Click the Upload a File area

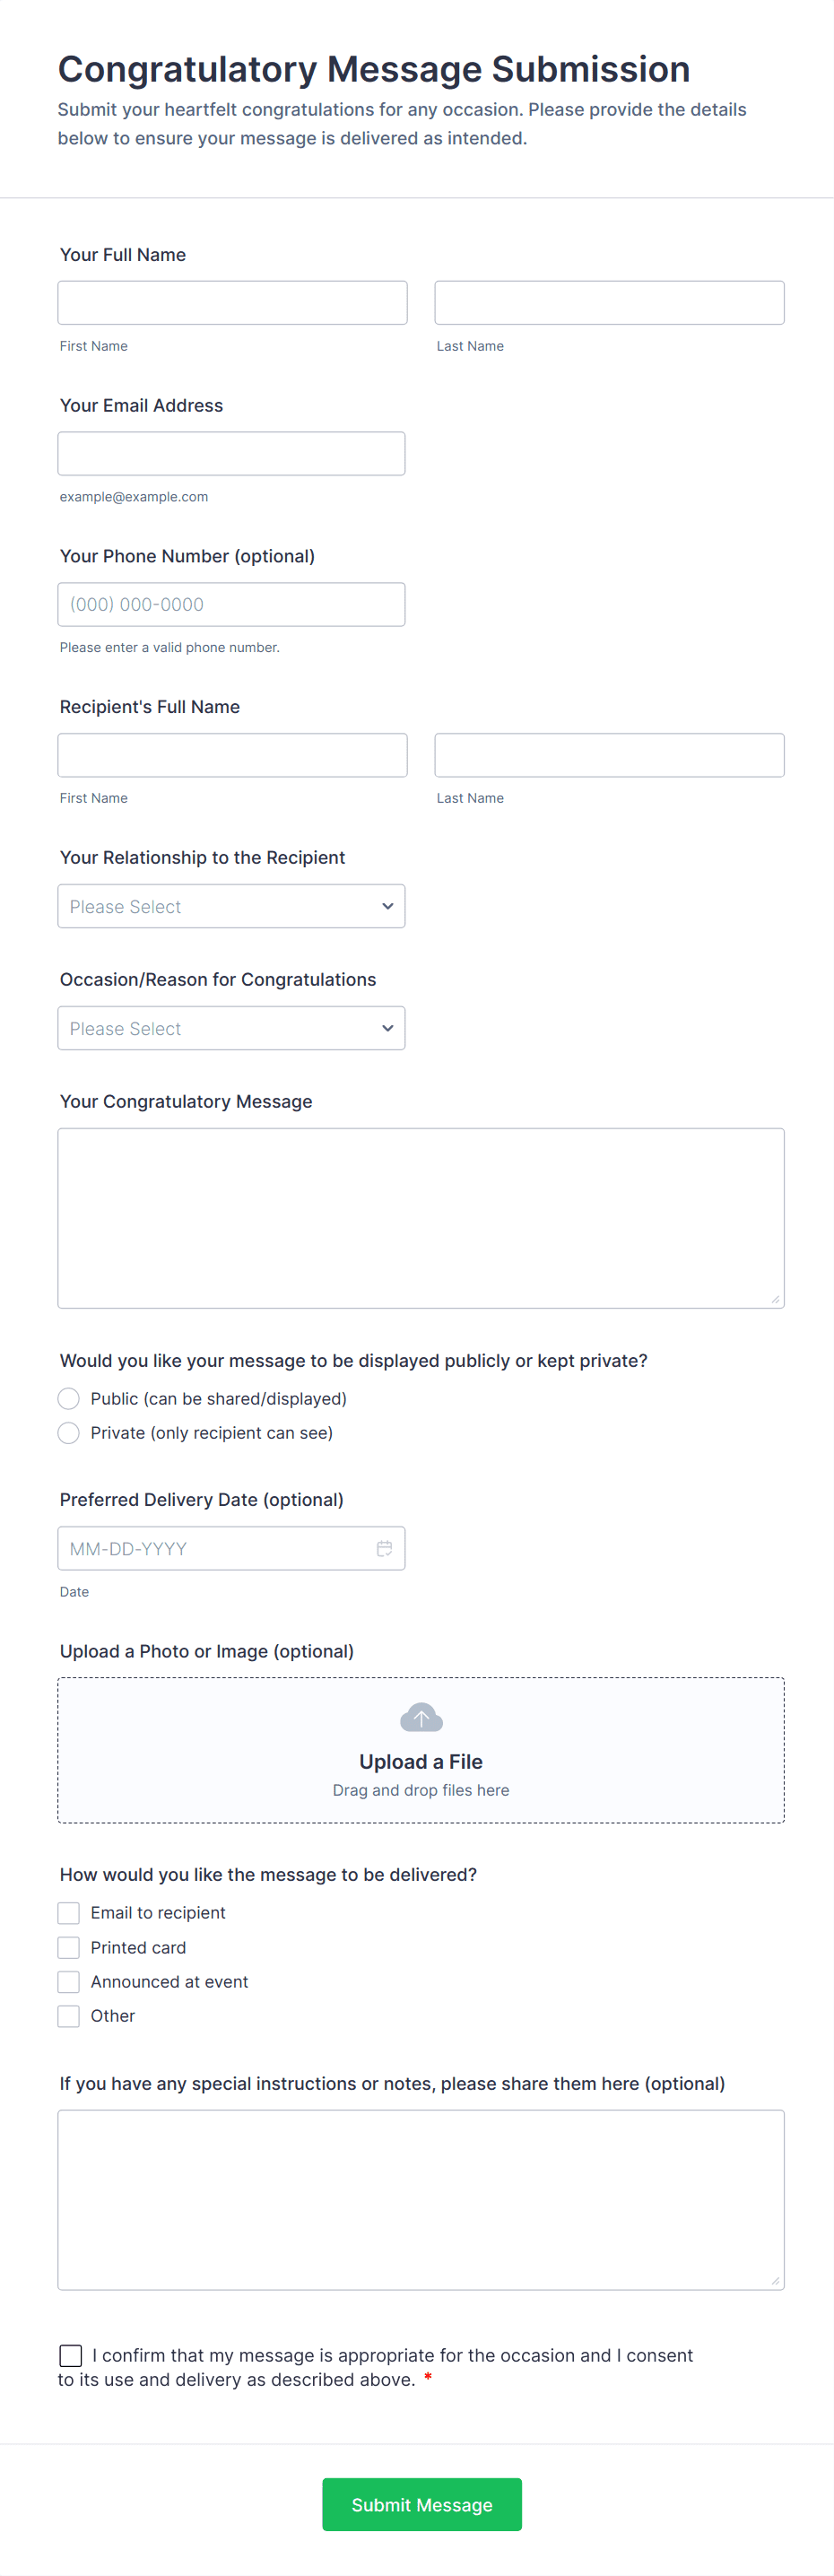click(x=421, y=1761)
